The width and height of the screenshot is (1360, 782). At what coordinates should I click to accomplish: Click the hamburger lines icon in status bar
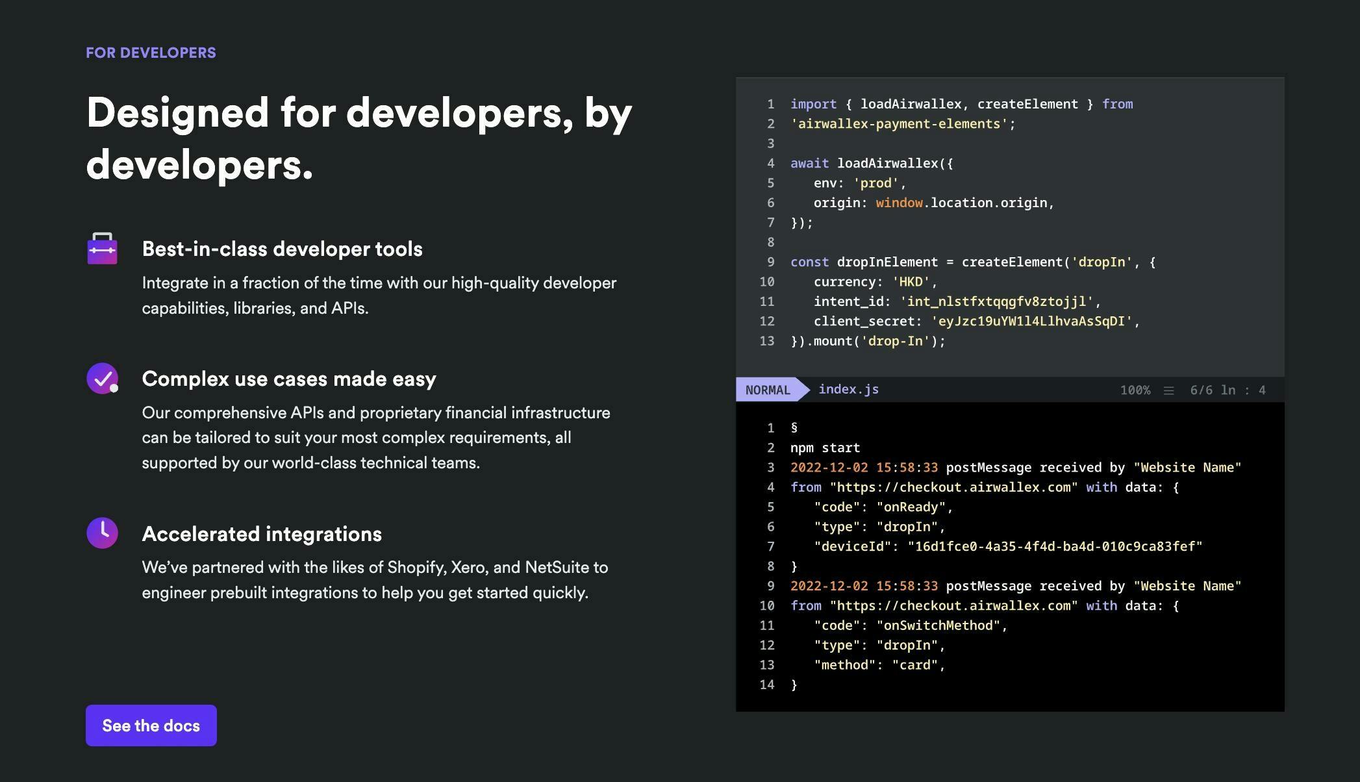click(1168, 390)
